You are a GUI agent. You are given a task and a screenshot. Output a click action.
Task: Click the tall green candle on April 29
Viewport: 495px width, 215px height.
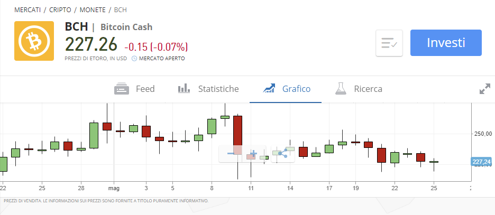click(94, 135)
